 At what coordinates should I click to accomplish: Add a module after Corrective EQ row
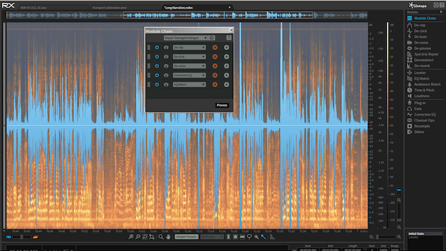(x=226, y=75)
